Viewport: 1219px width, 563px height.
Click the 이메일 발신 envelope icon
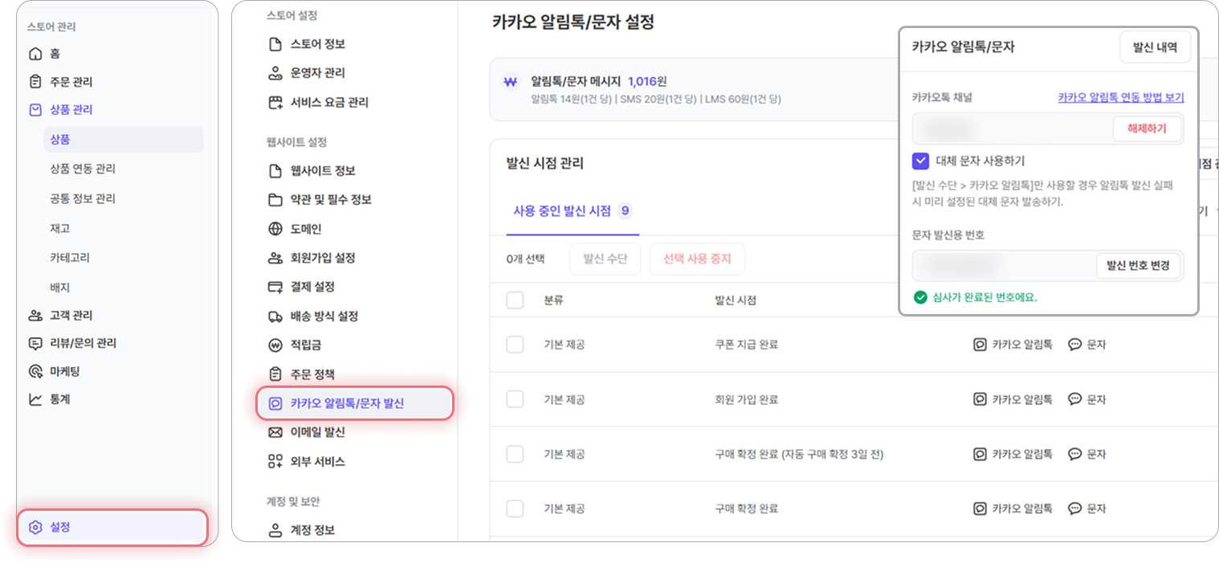click(x=275, y=432)
